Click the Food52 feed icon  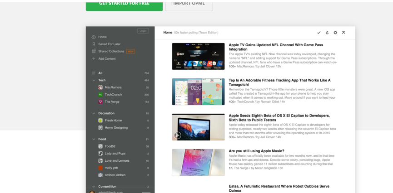(x=100, y=146)
